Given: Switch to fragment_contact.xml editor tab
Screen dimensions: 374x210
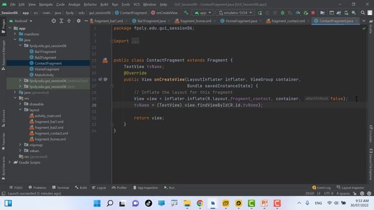Looking at the screenshot, I should [288, 21].
